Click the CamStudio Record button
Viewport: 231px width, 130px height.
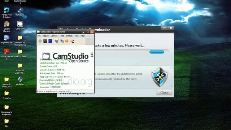pos(40,41)
